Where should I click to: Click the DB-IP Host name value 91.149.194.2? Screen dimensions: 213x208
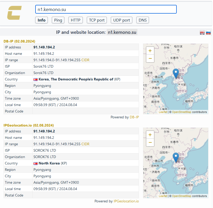[44, 54]
